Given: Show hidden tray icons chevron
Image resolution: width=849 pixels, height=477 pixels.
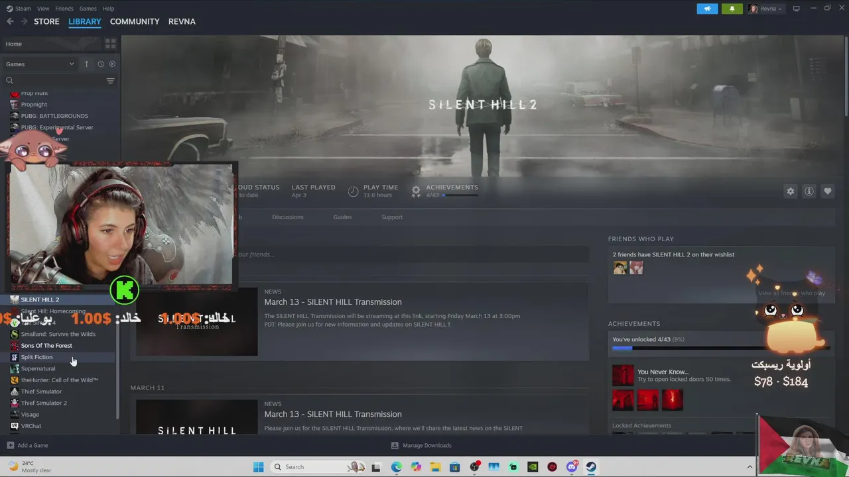Looking at the screenshot, I should click(x=750, y=467).
